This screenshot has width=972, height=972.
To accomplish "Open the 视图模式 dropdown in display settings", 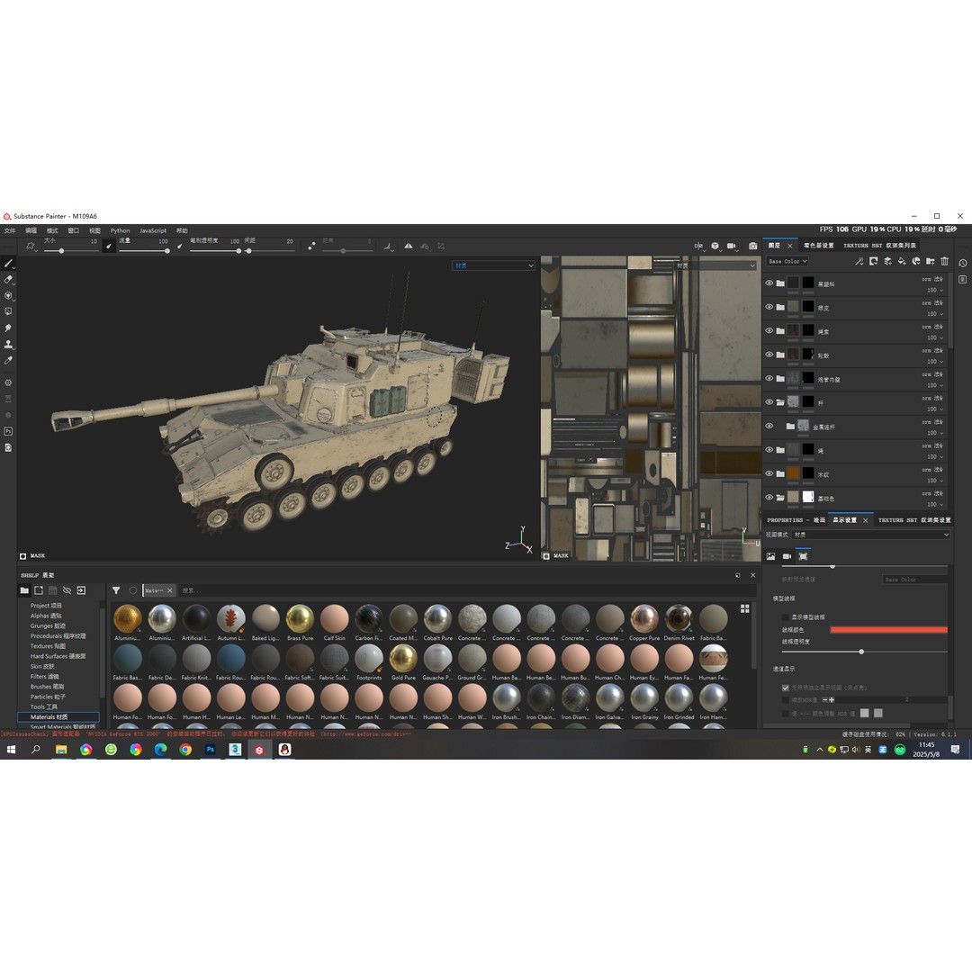I will (871, 535).
